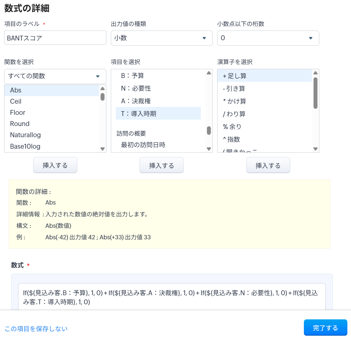Select the A：決裁権 field item
The width and height of the screenshot is (351, 339).
pyautogui.click(x=136, y=101)
